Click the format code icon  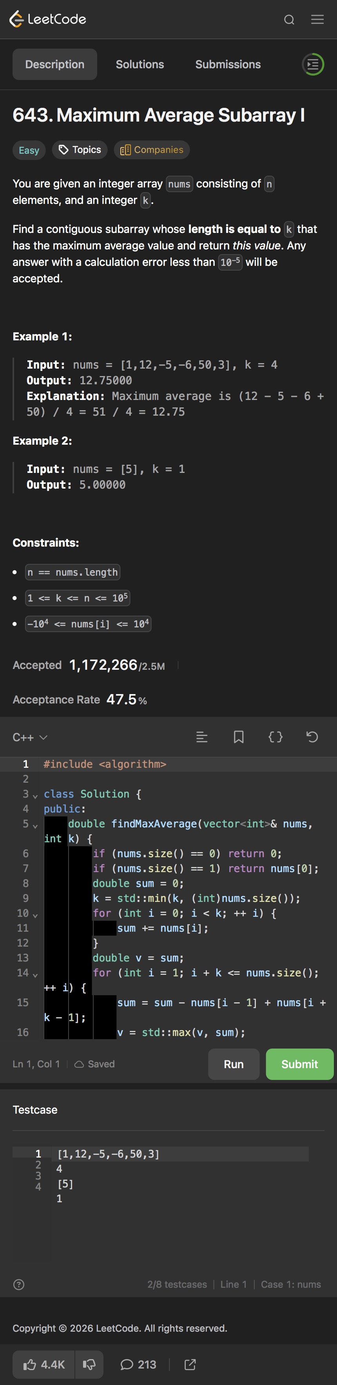(202, 737)
